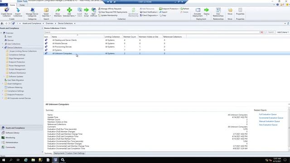Click Device Collections breadcrumb
Viewport: 290px width, 163px height.
[65, 24]
